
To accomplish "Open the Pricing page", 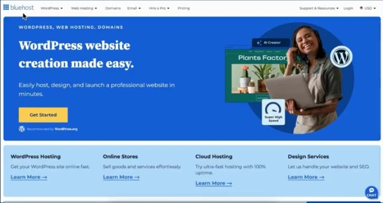I will coord(183,8).
